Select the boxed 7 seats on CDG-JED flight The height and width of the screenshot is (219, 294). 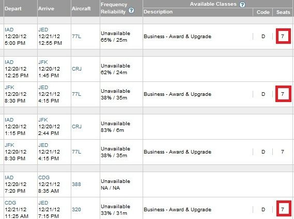point(284,209)
